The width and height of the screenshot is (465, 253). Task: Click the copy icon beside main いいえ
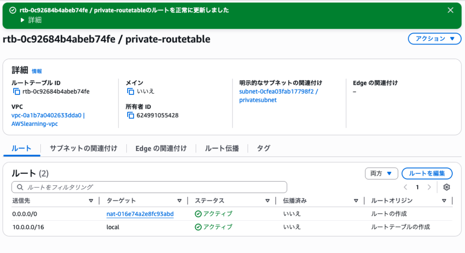(x=131, y=92)
